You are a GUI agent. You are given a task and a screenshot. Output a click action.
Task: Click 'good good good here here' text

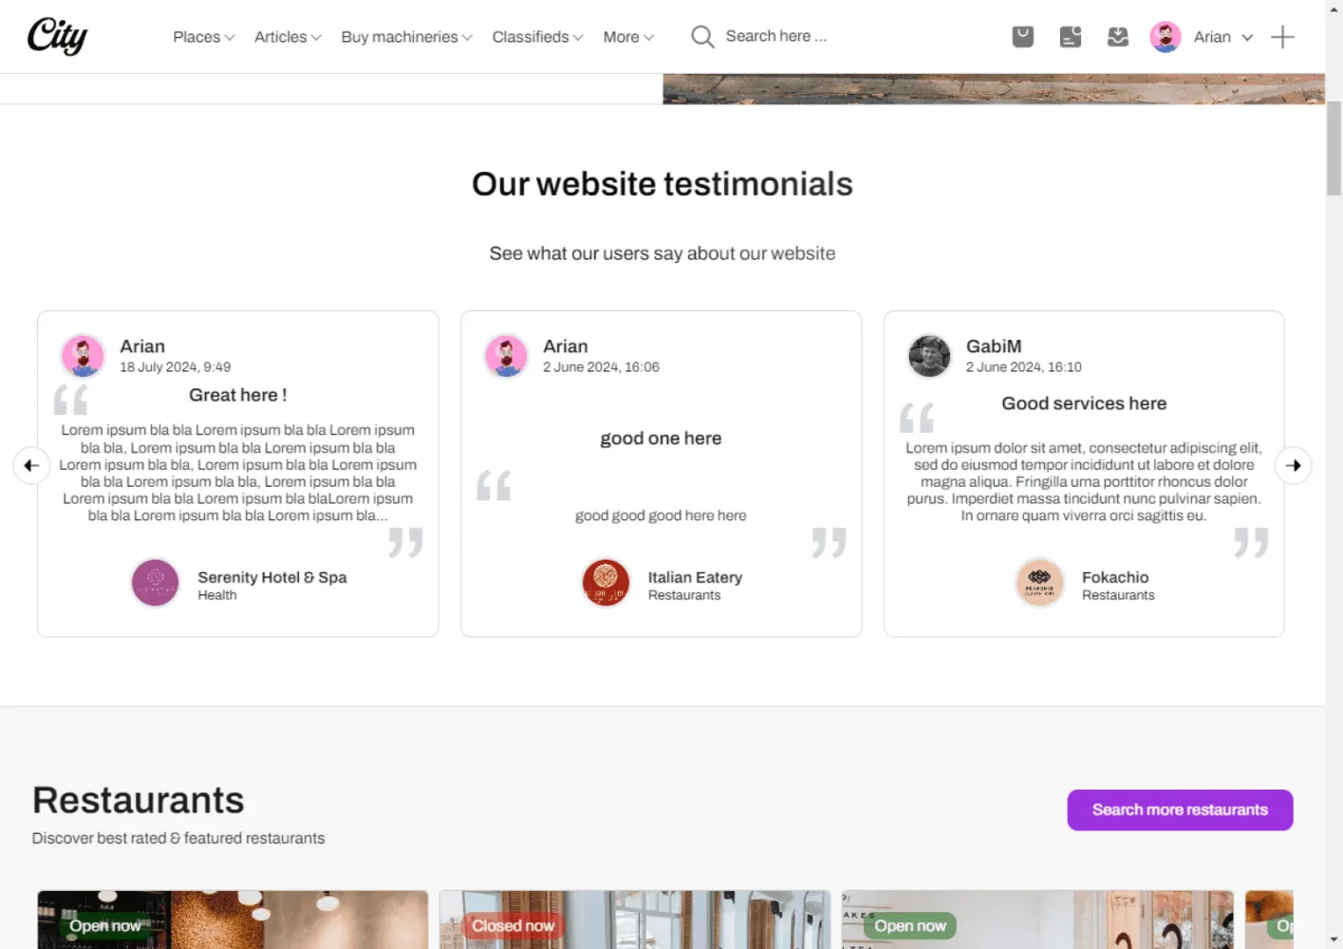661,515
